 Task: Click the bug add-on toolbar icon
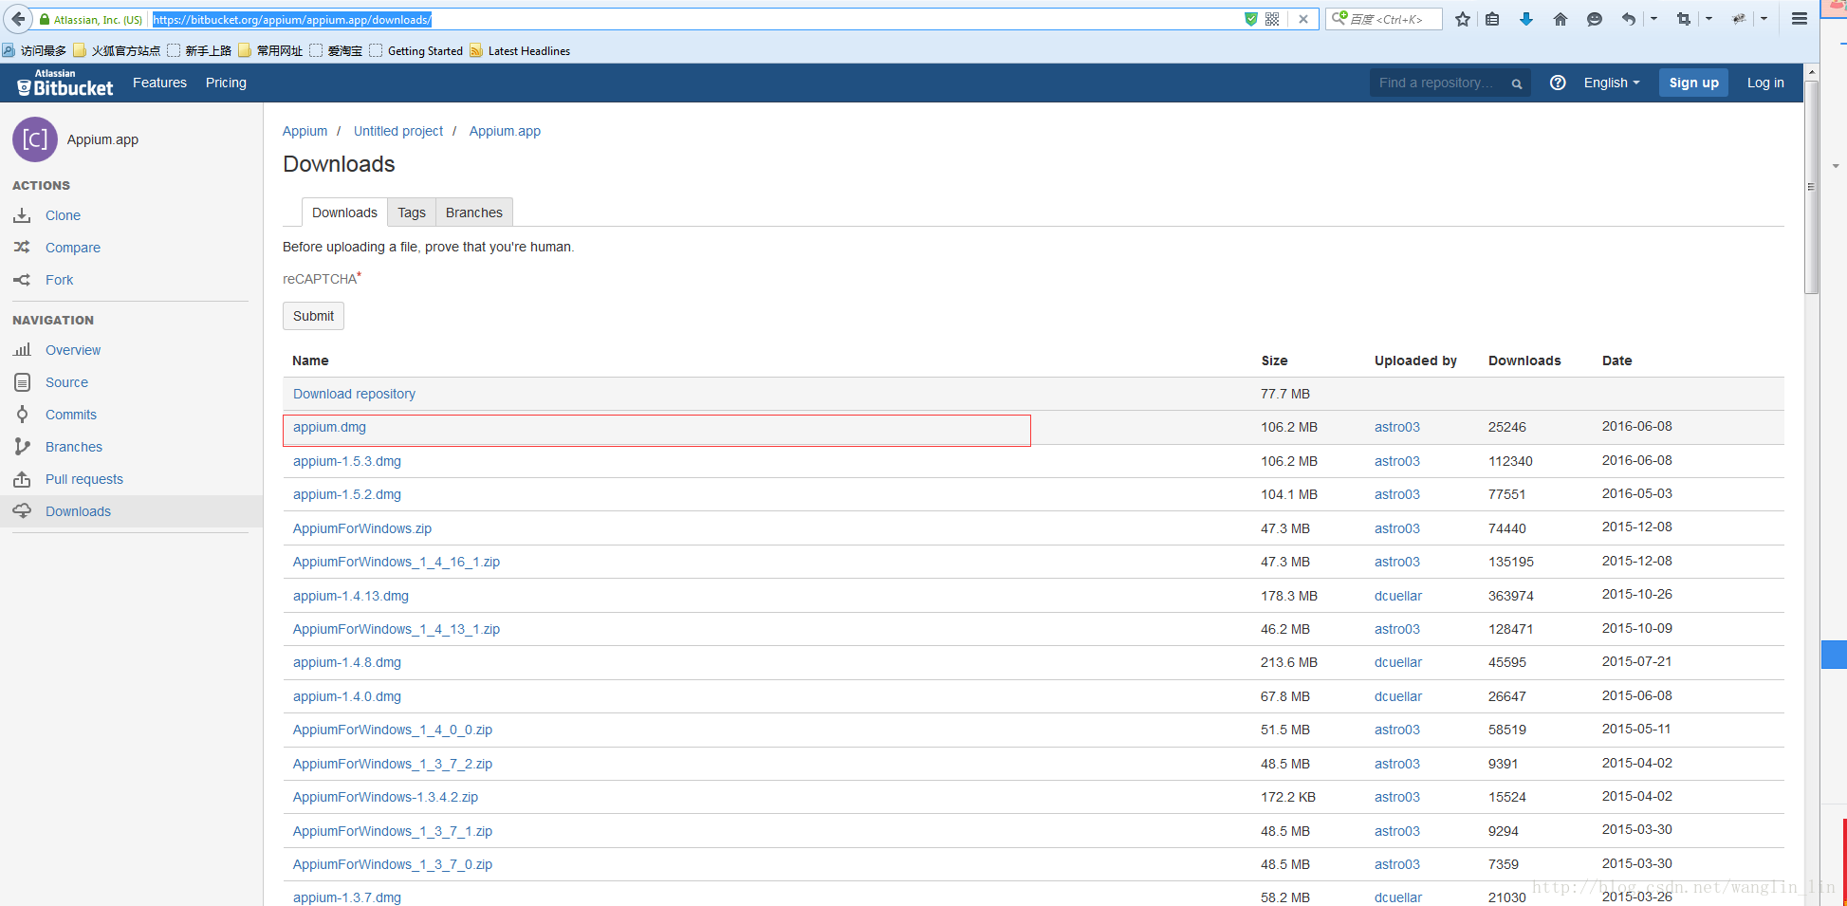point(1739,19)
